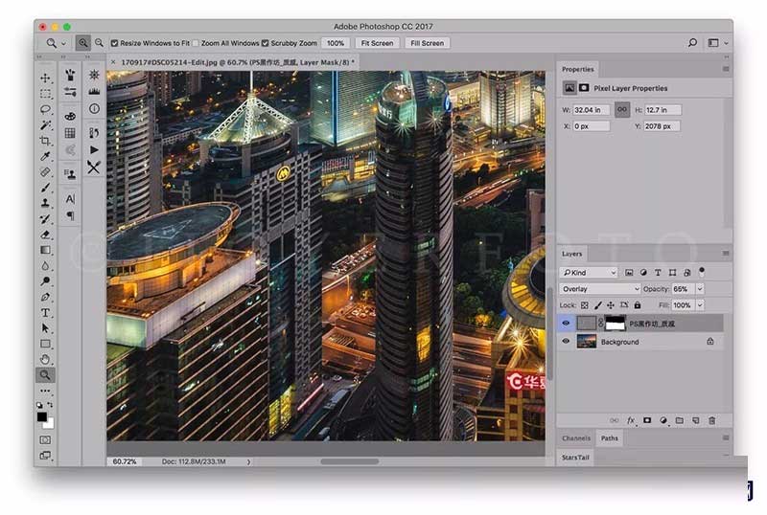
Task: Add a layer style with fx icon
Action: click(x=631, y=420)
